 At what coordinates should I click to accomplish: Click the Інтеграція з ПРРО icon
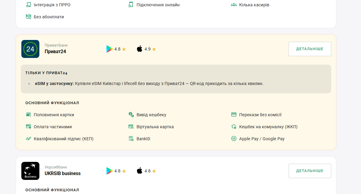click(29, 5)
